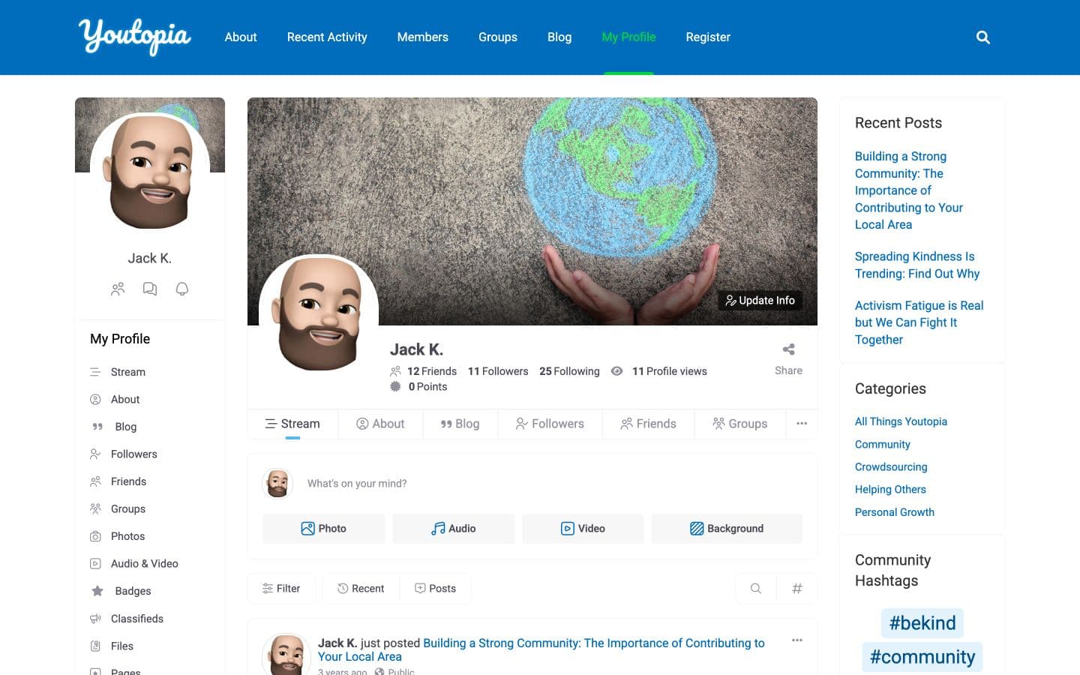Go to Groups in top navigation

498,37
